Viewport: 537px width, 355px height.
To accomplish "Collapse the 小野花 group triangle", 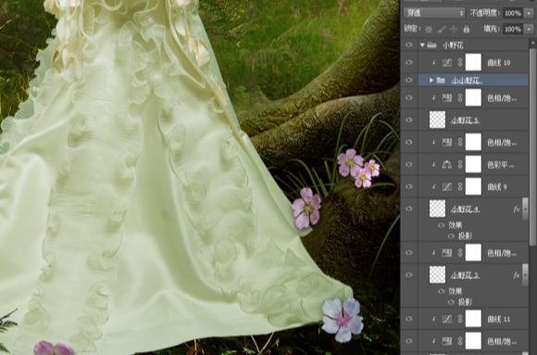I will 422,44.
